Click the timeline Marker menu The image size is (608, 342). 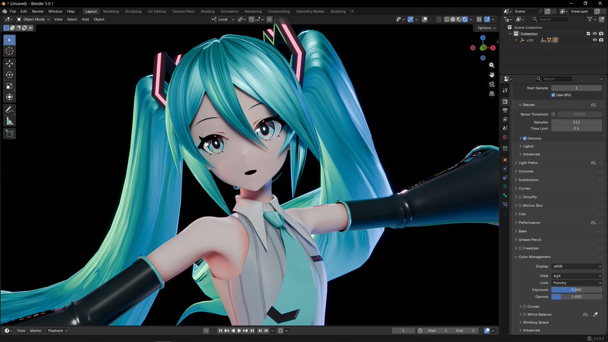click(x=35, y=331)
